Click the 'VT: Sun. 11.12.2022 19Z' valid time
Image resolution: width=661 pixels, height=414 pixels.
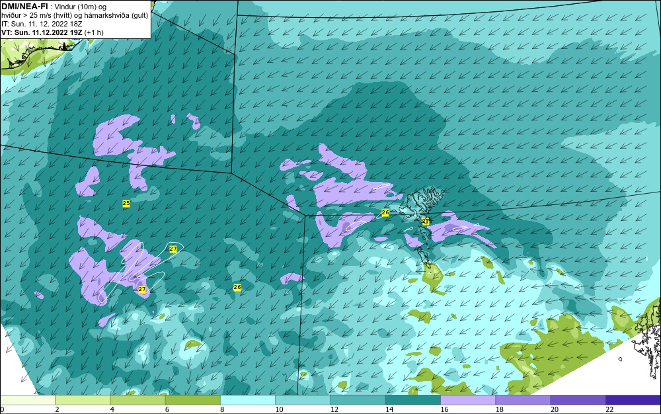(x=42, y=32)
